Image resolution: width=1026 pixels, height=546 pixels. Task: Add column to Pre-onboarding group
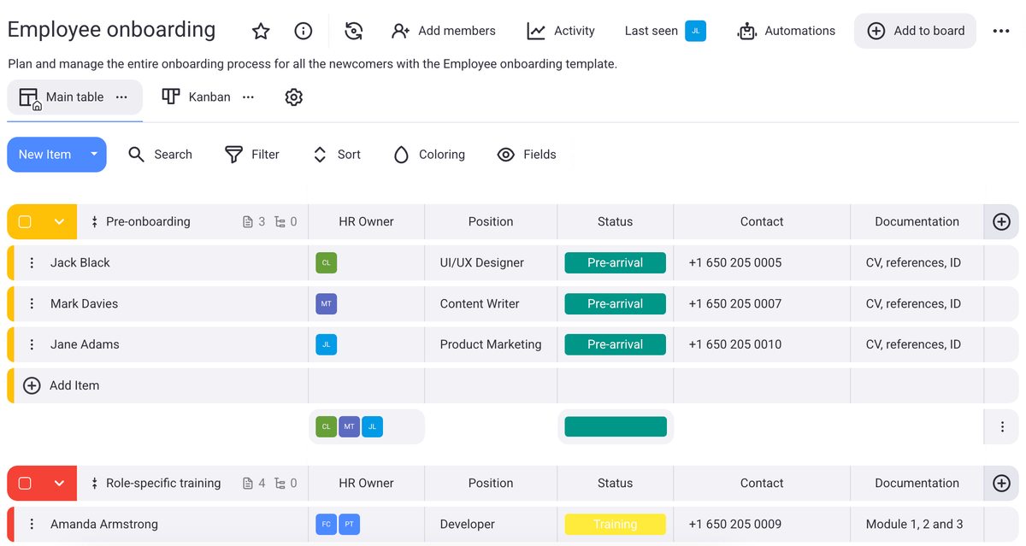point(1001,222)
